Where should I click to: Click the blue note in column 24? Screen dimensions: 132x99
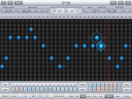point(97,38)
